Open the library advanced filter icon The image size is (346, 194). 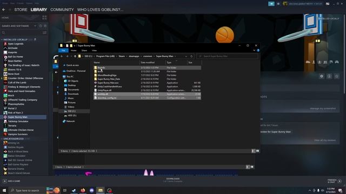[x=44, y=32]
